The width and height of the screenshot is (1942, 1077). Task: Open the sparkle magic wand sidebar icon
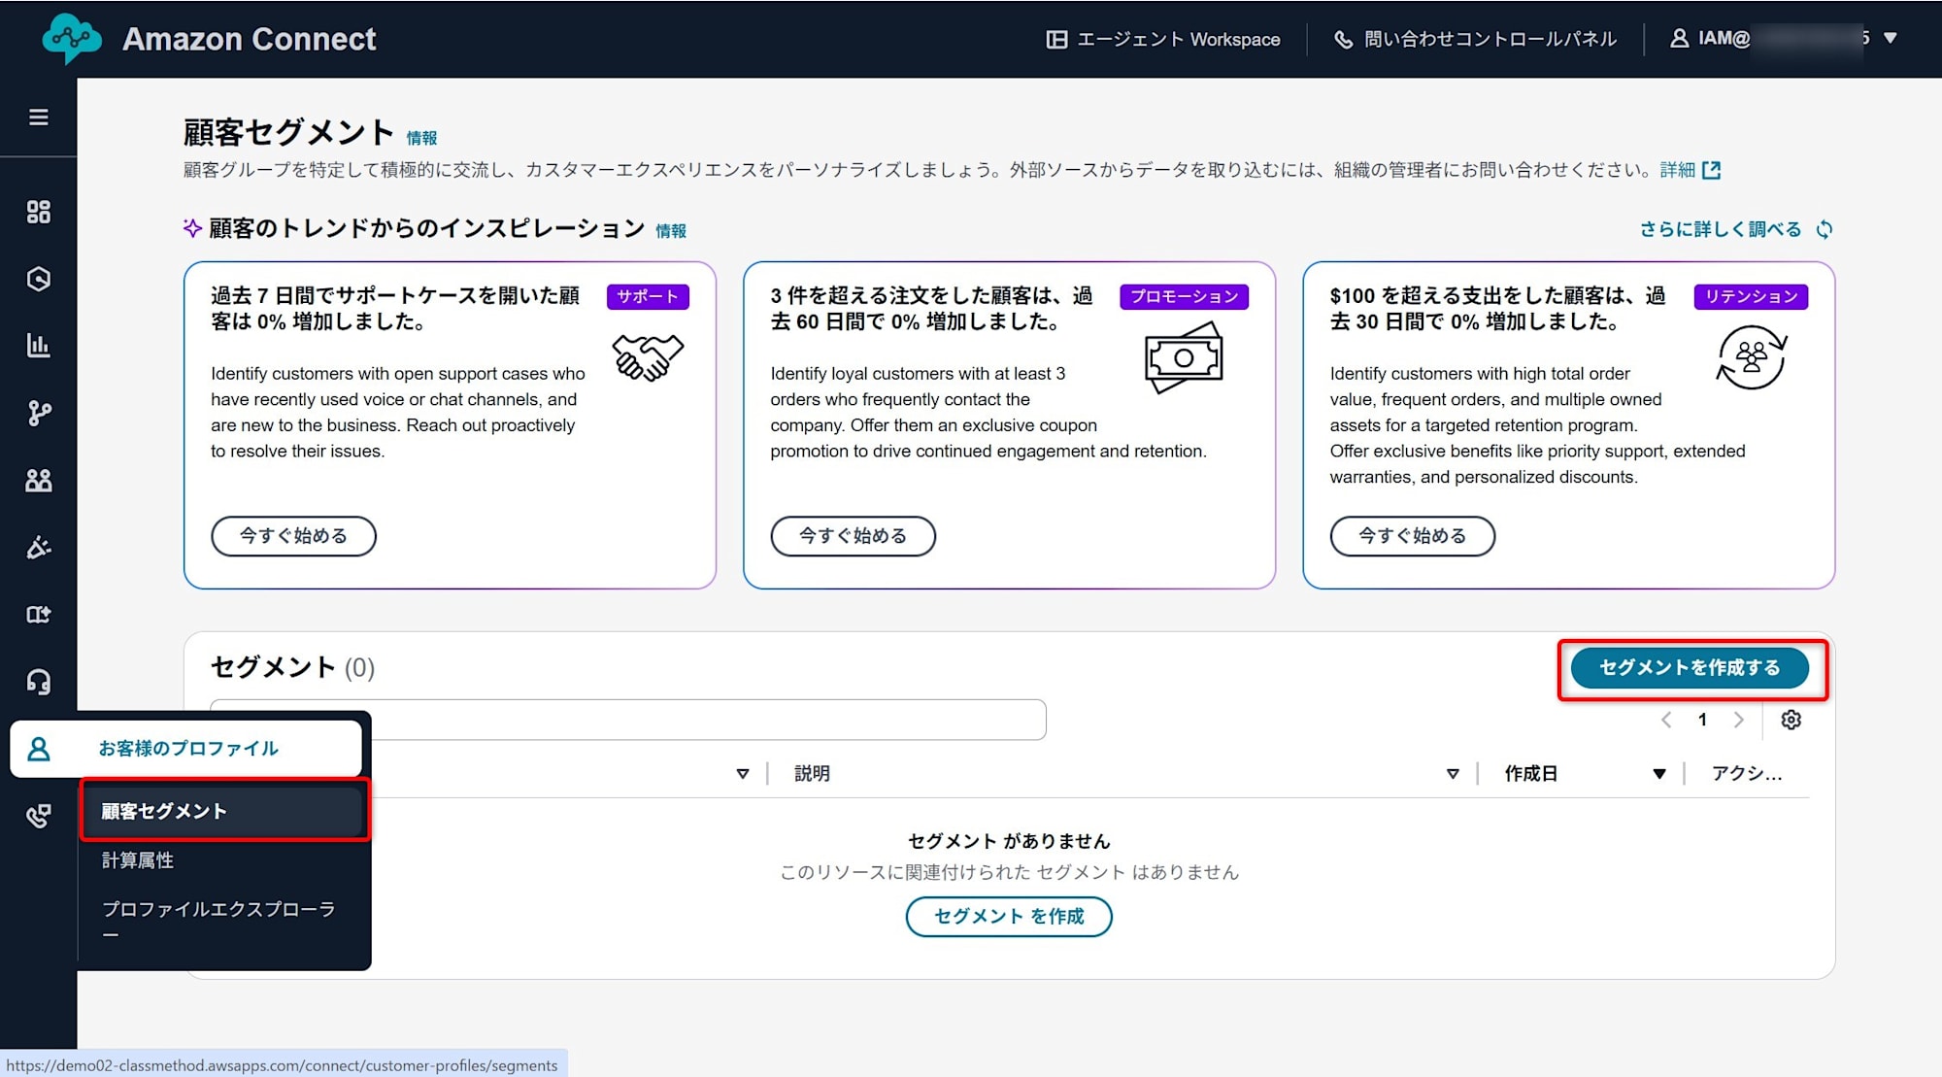[38, 548]
